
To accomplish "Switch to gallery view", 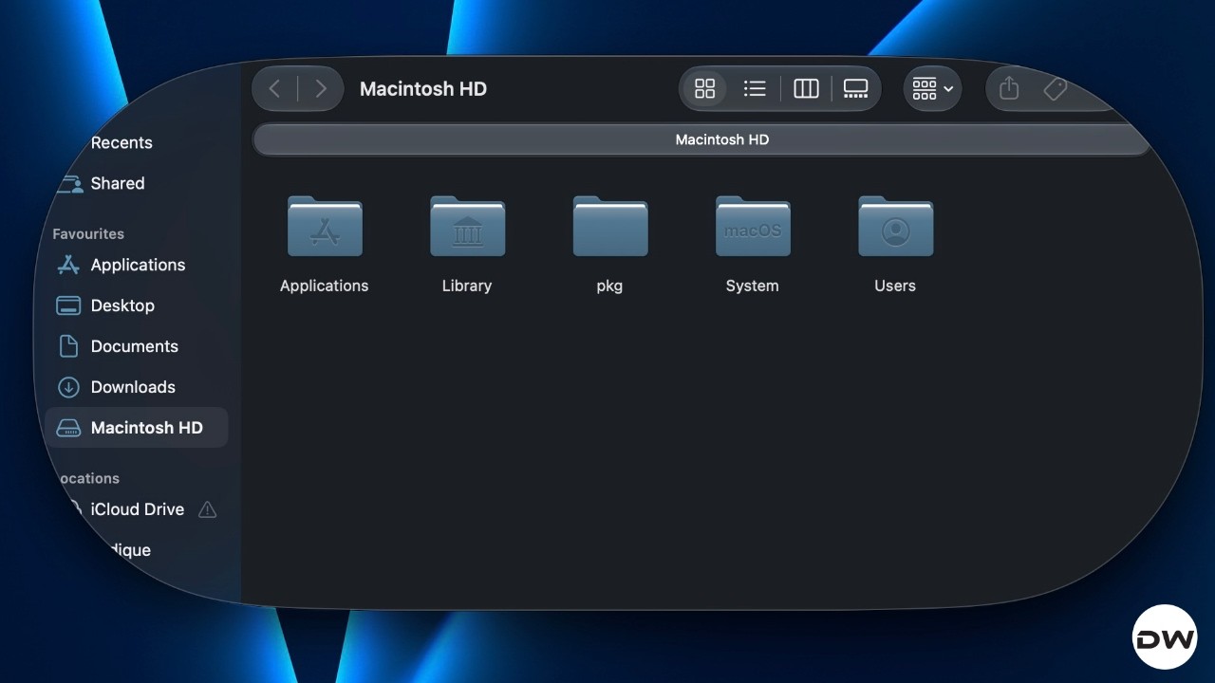I will 855,89.
